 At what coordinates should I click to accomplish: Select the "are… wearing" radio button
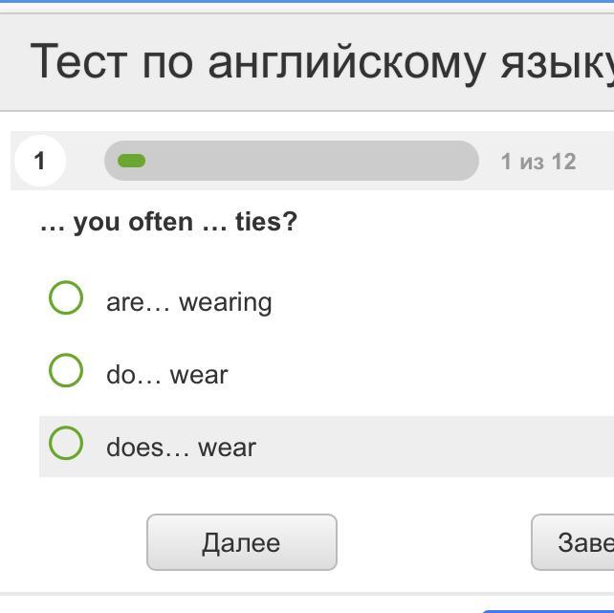click(x=65, y=297)
